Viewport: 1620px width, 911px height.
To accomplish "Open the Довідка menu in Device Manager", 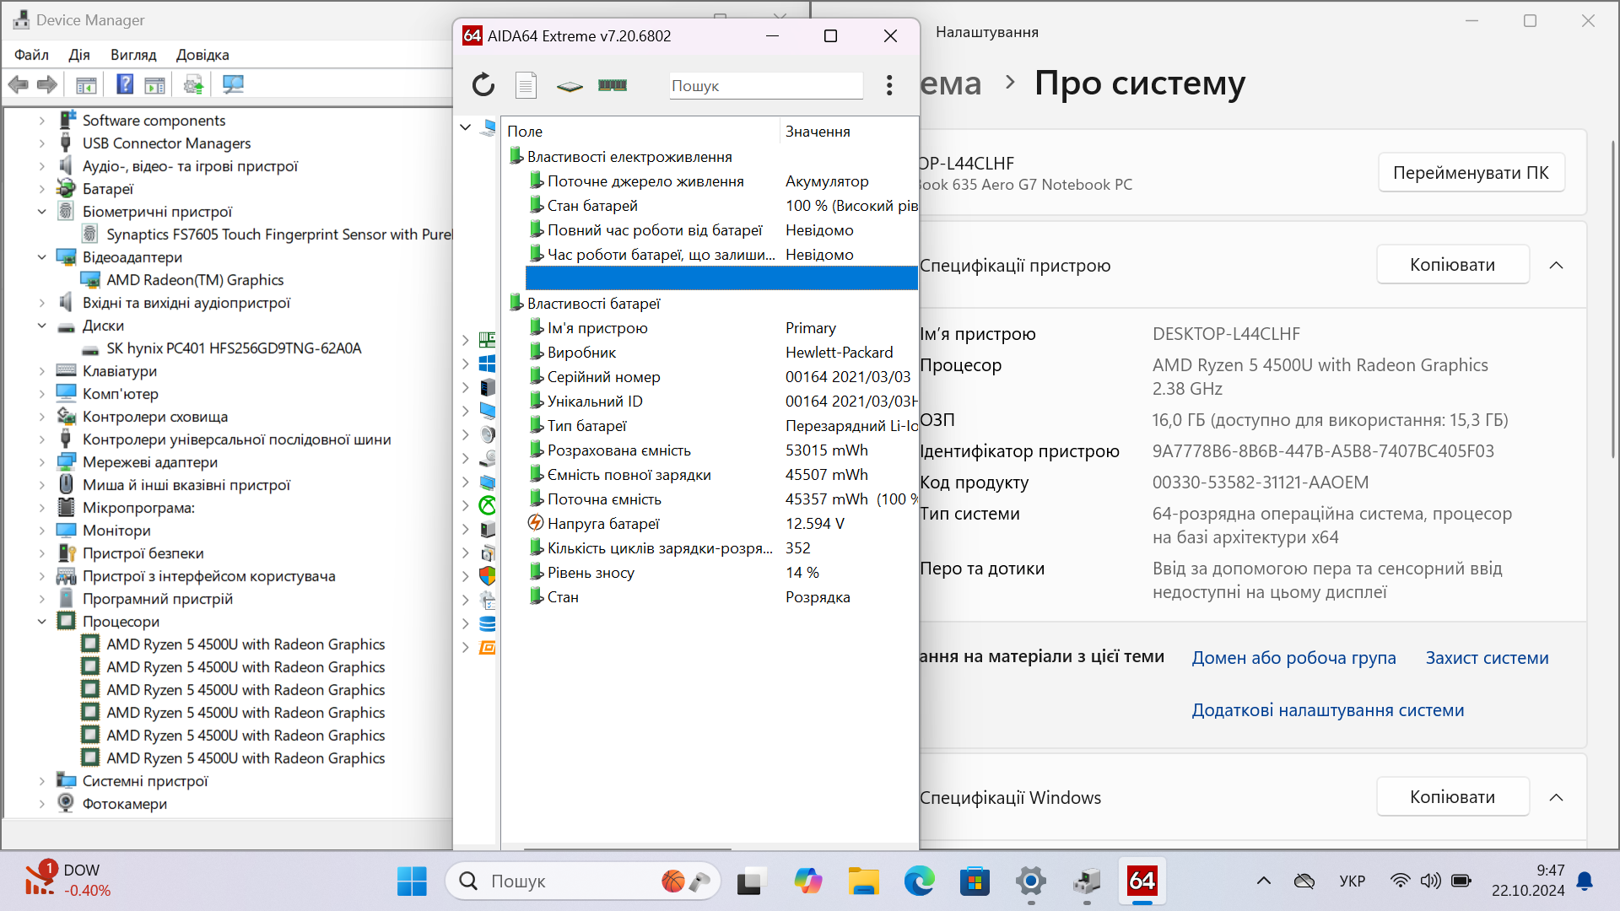I will 202,55.
